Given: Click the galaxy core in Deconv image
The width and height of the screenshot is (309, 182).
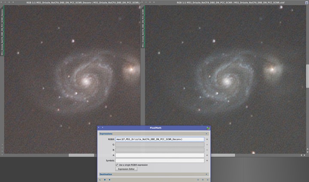Looking at the screenshot, I should pos(86,81).
